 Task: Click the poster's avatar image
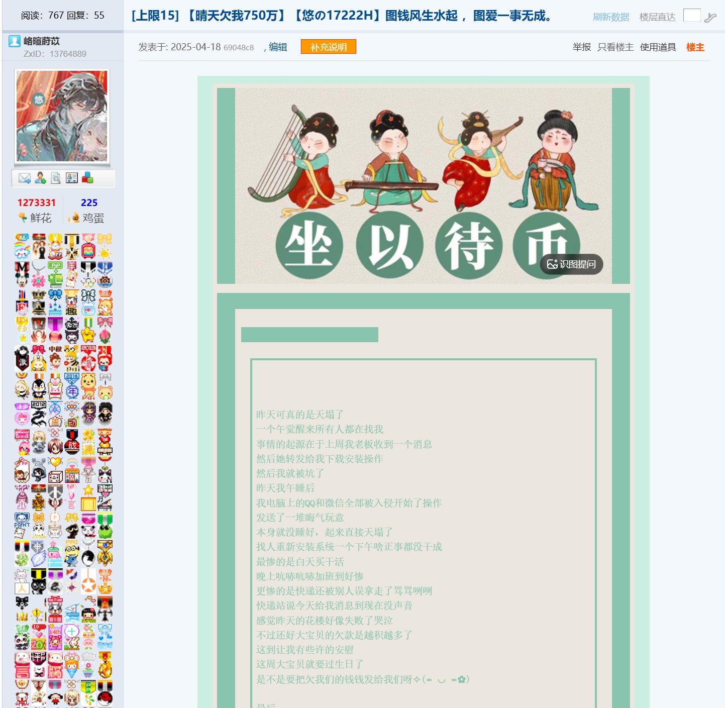click(62, 116)
